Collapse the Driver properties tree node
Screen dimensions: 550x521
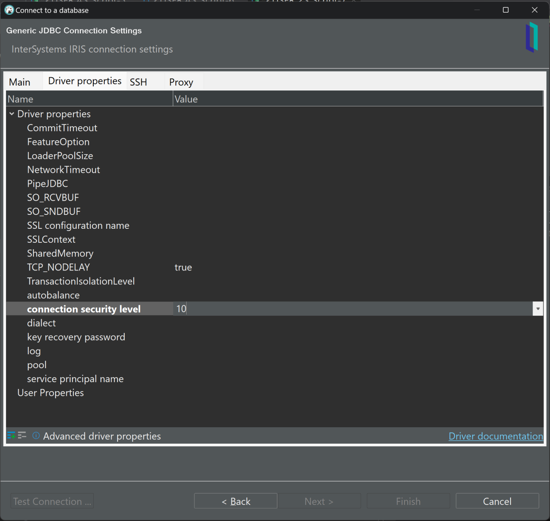pyautogui.click(x=12, y=114)
